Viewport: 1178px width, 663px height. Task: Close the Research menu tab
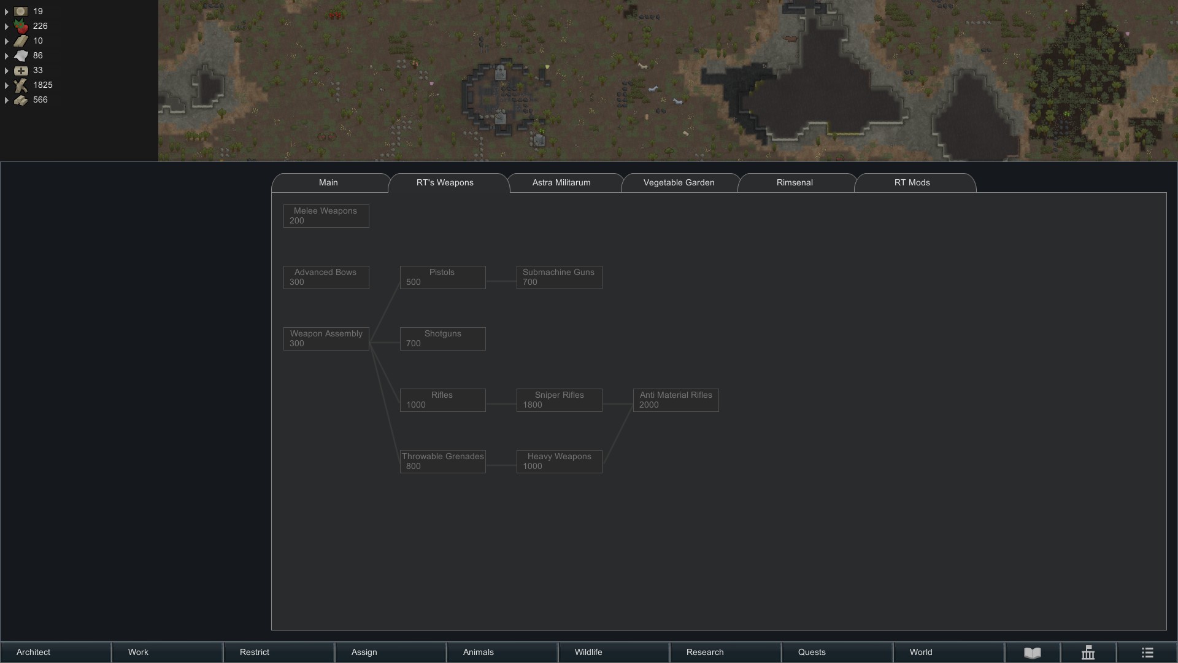pyautogui.click(x=726, y=653)
